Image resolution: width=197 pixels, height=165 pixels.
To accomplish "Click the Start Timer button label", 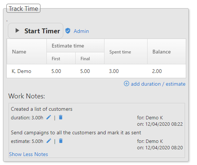I will [x=42, y=31].
